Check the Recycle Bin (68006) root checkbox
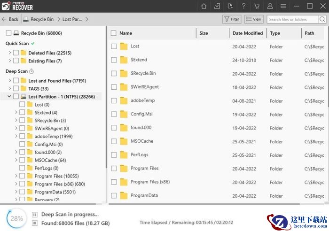Image resolution: width=329 pixels, height=231 pixels. point(8,33)
